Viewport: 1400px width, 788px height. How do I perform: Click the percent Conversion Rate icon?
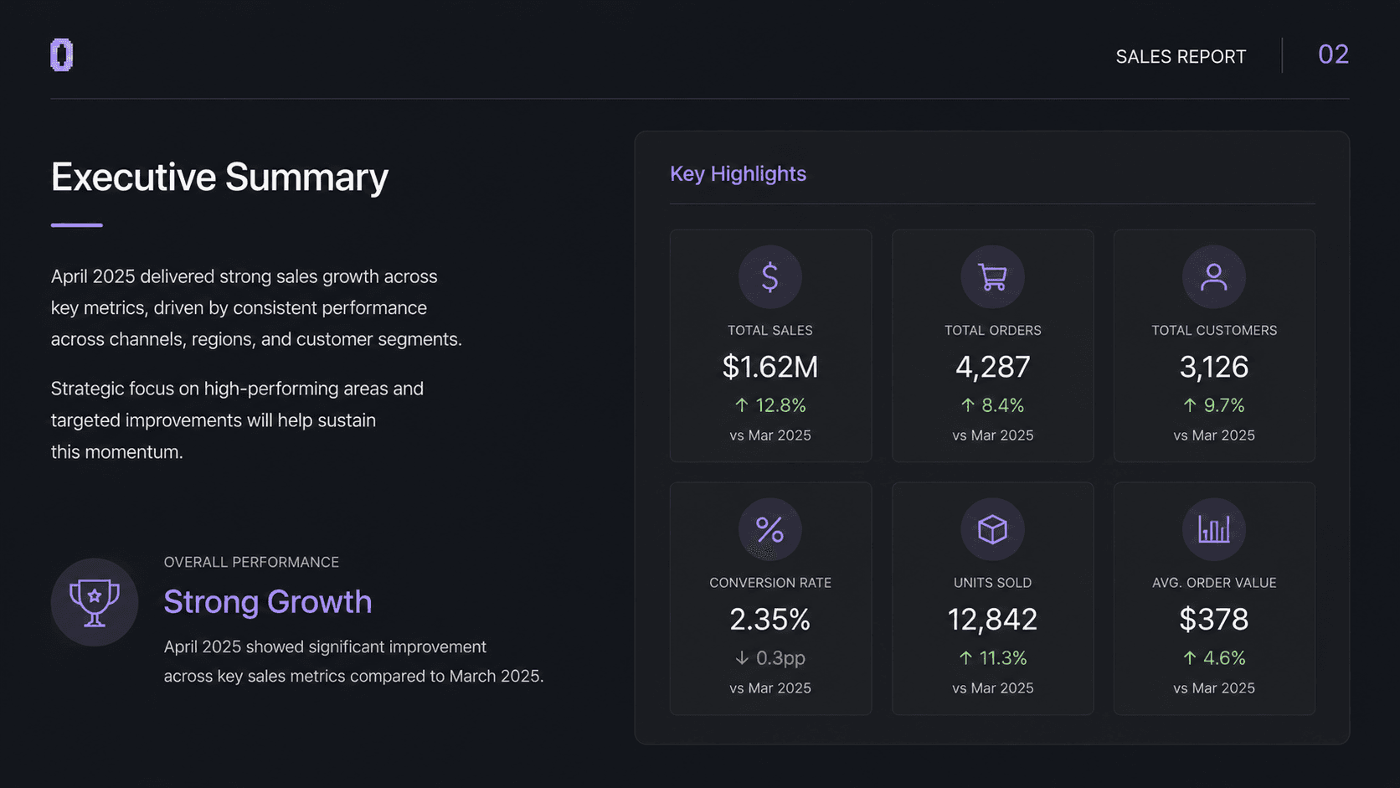tap(769, 529)
